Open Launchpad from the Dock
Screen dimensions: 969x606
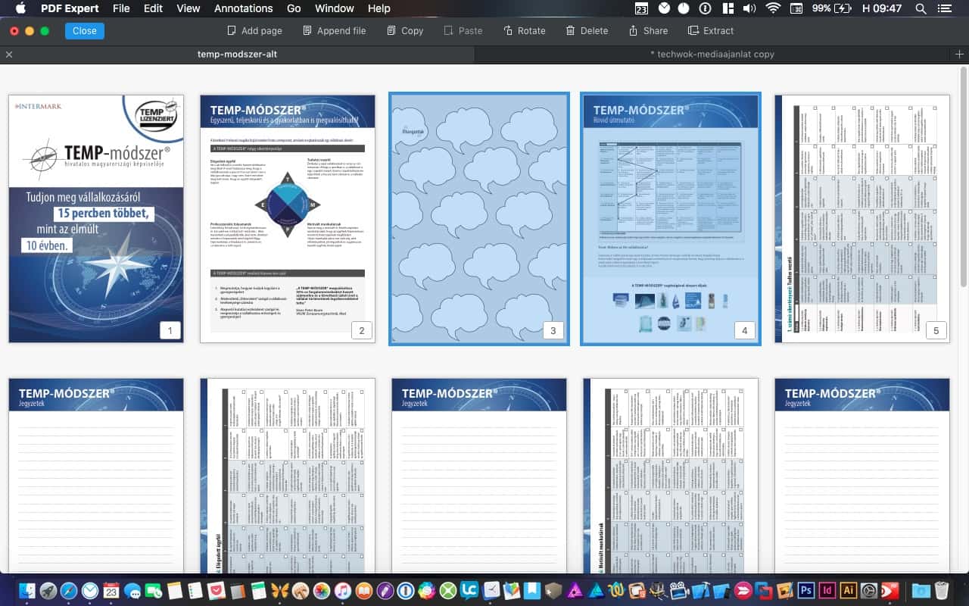pyautogui.click(x=48, y=590)
